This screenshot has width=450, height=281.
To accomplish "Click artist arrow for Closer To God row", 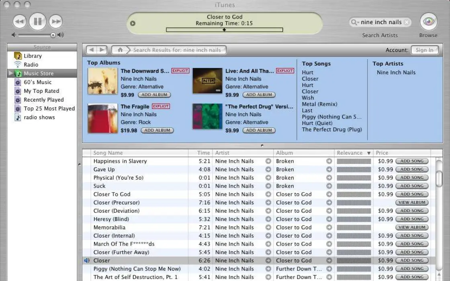I will pos(268,194).
